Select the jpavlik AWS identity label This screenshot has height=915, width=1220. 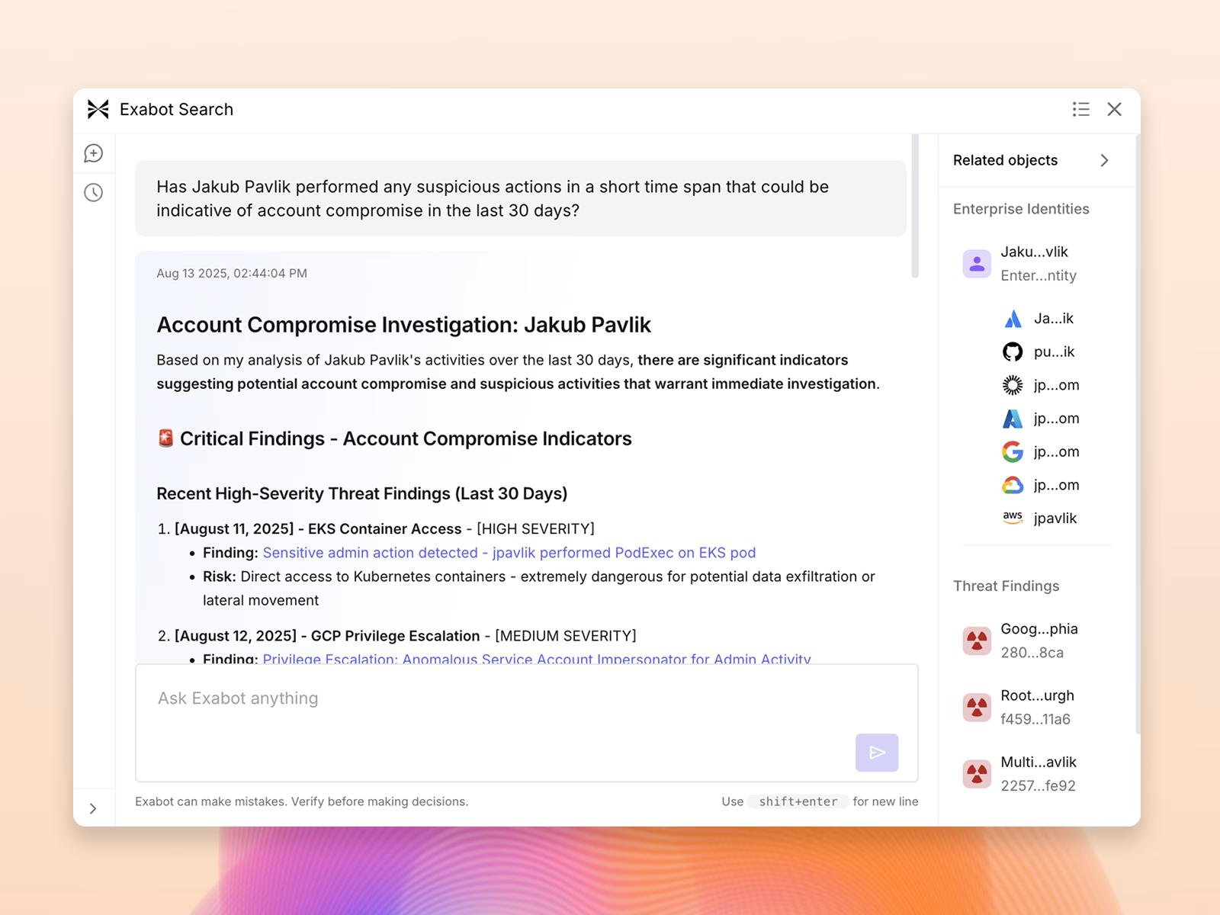1055,518
